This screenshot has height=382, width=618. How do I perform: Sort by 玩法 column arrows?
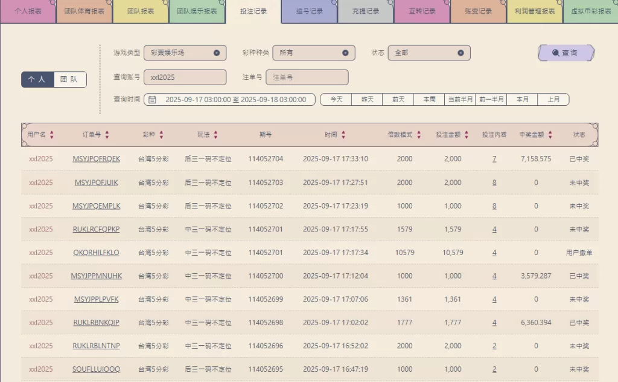215,135
